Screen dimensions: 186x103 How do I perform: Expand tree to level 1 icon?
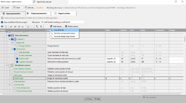11,27
